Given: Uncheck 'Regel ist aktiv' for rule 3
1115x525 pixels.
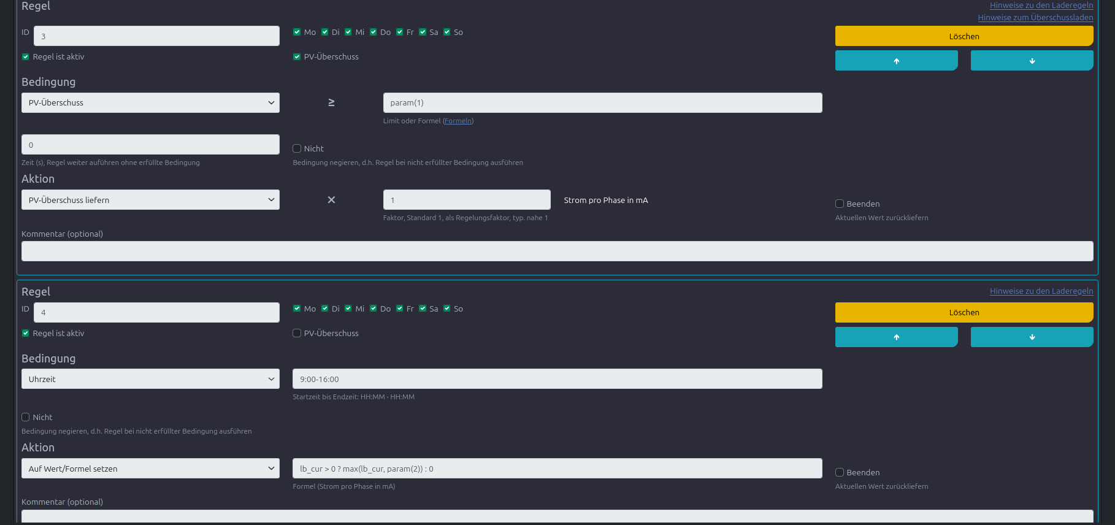Looking at the screenshot, I should point(26,57).
